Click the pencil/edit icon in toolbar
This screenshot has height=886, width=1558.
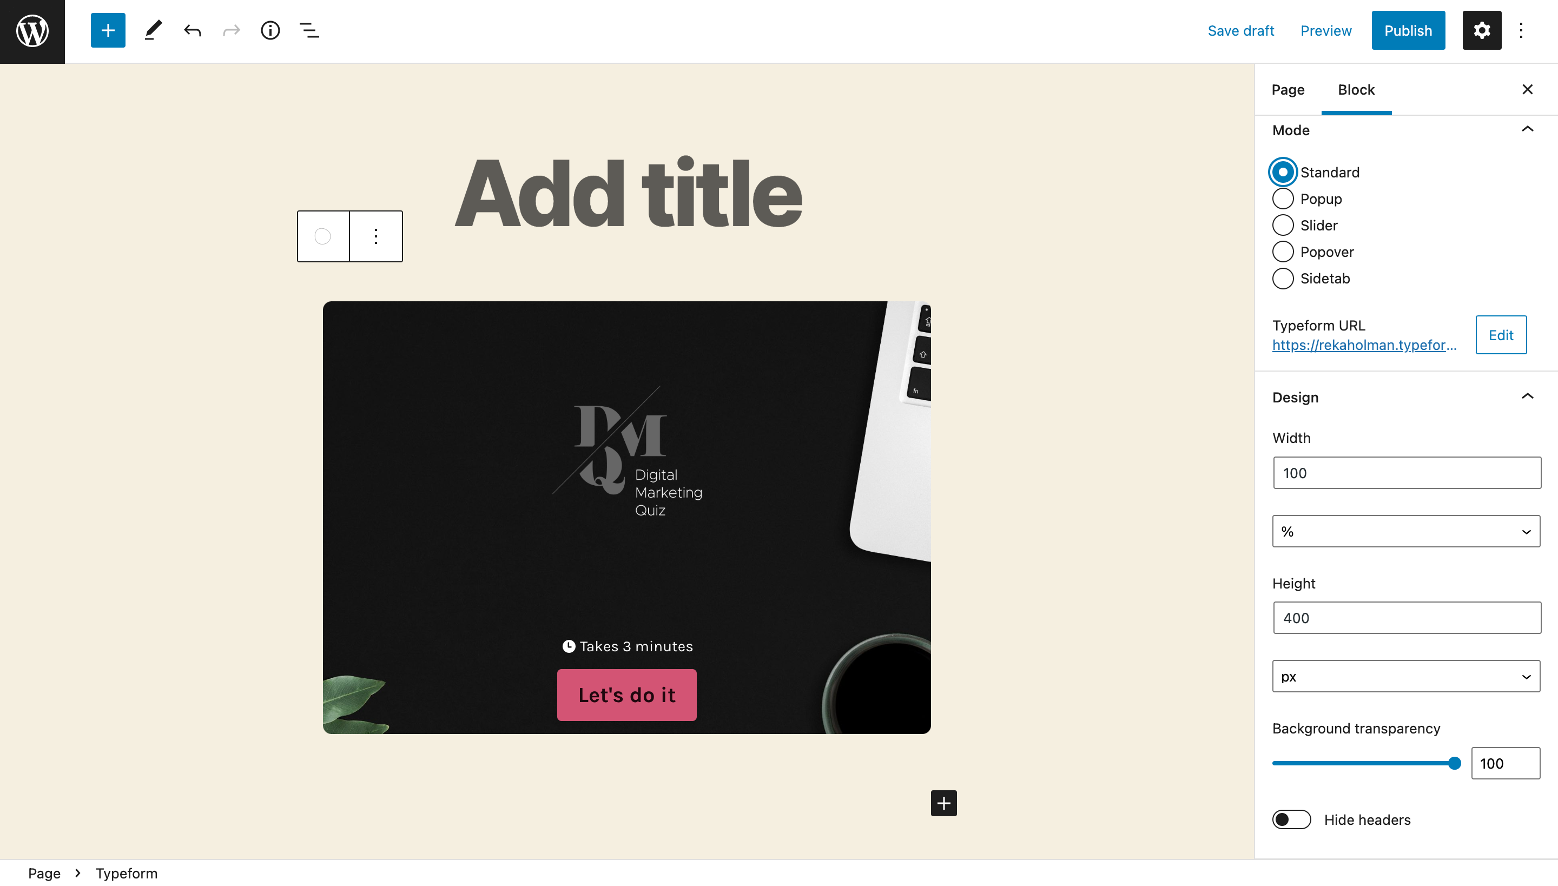152,30
